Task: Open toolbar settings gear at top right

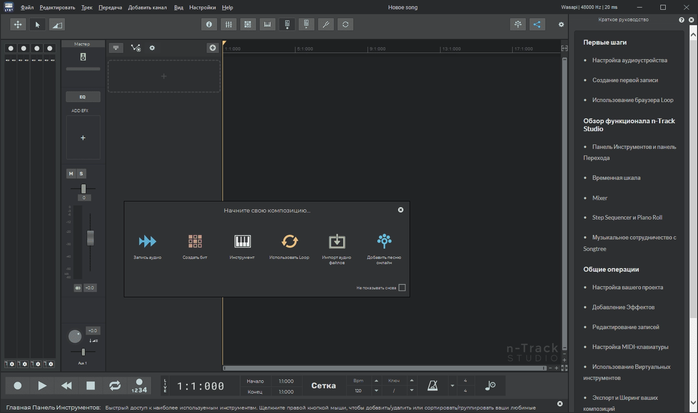Action: coord(561,25)
